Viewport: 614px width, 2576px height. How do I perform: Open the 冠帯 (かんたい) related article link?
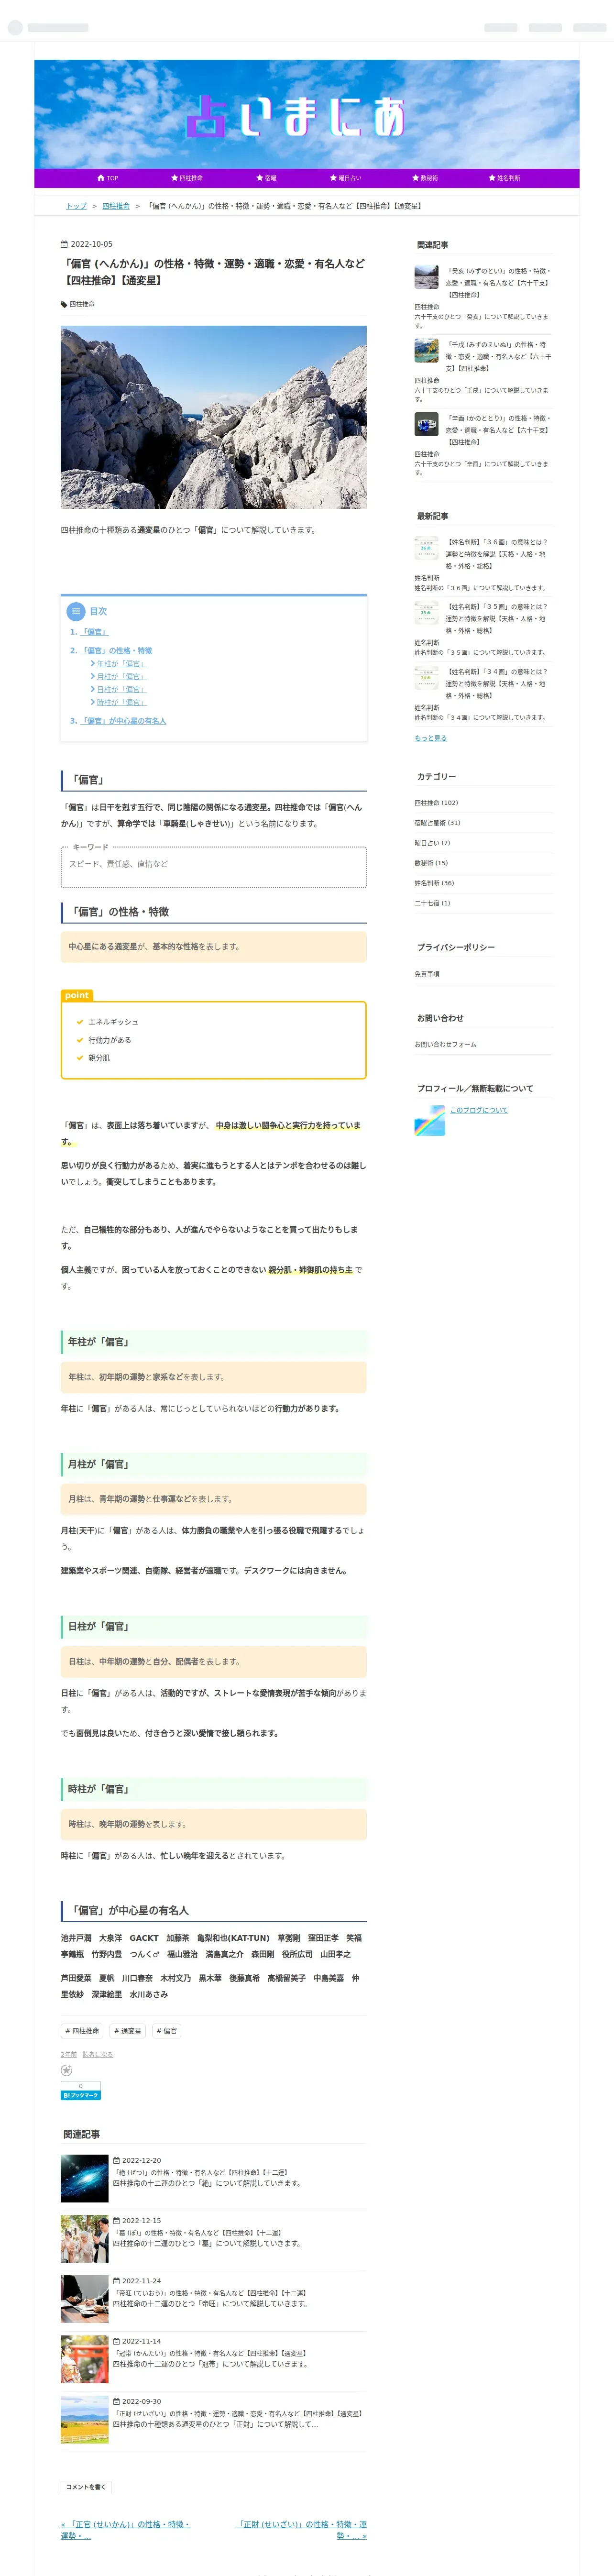(x=209, y=2353)
